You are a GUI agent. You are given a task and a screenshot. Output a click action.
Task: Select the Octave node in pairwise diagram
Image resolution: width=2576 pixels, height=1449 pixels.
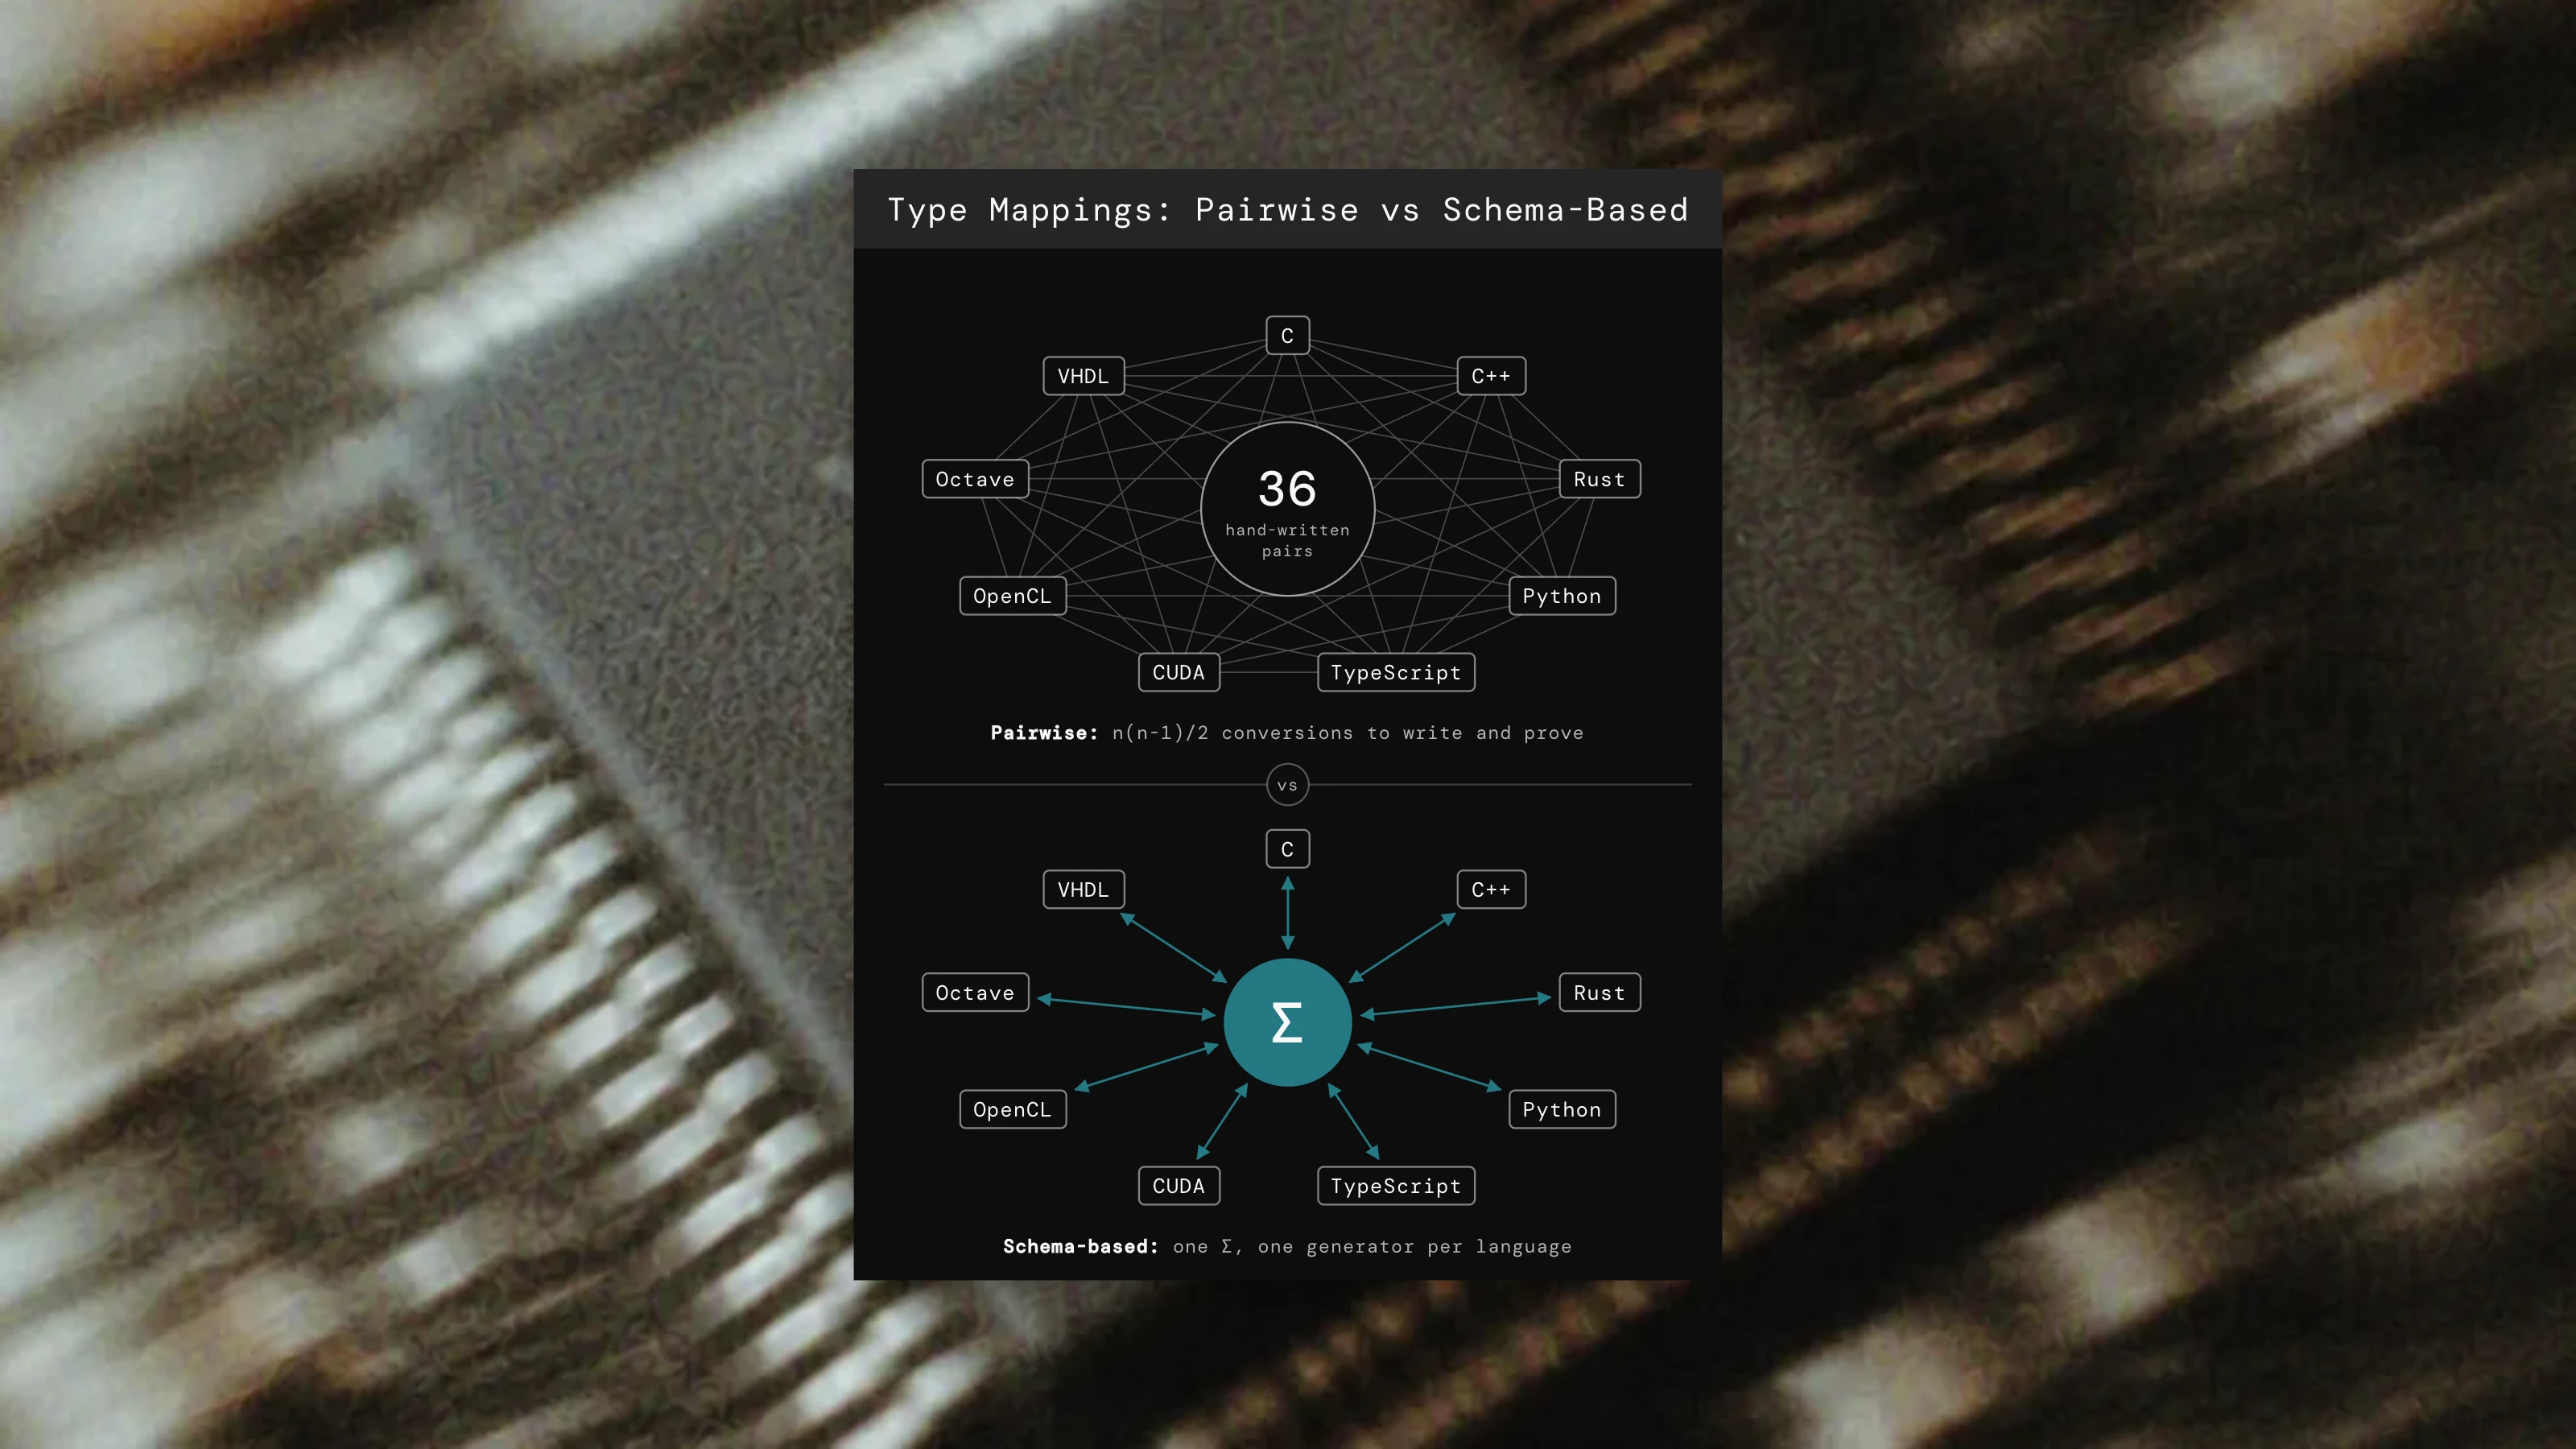[975, 479]
